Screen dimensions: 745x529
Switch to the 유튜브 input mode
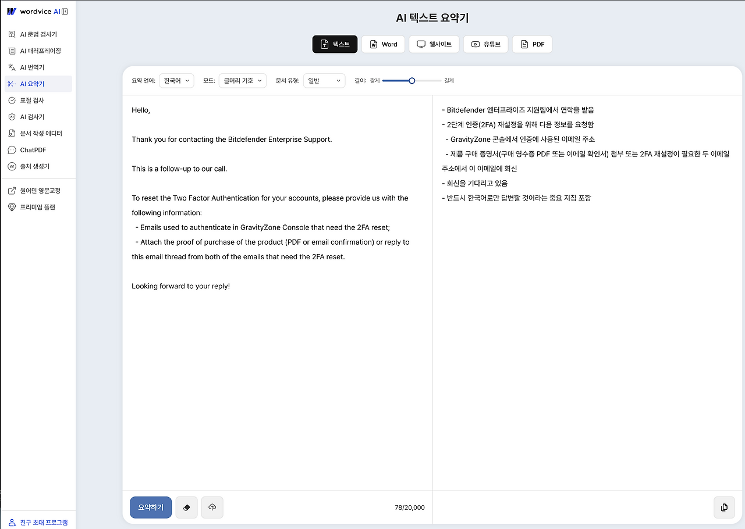pos(485,44)
